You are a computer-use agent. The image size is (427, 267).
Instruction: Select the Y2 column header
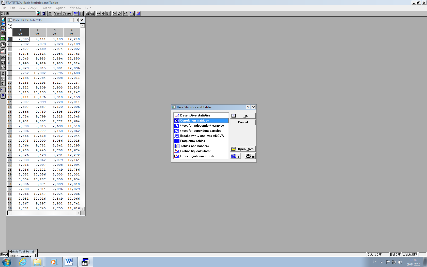[72, 32]
